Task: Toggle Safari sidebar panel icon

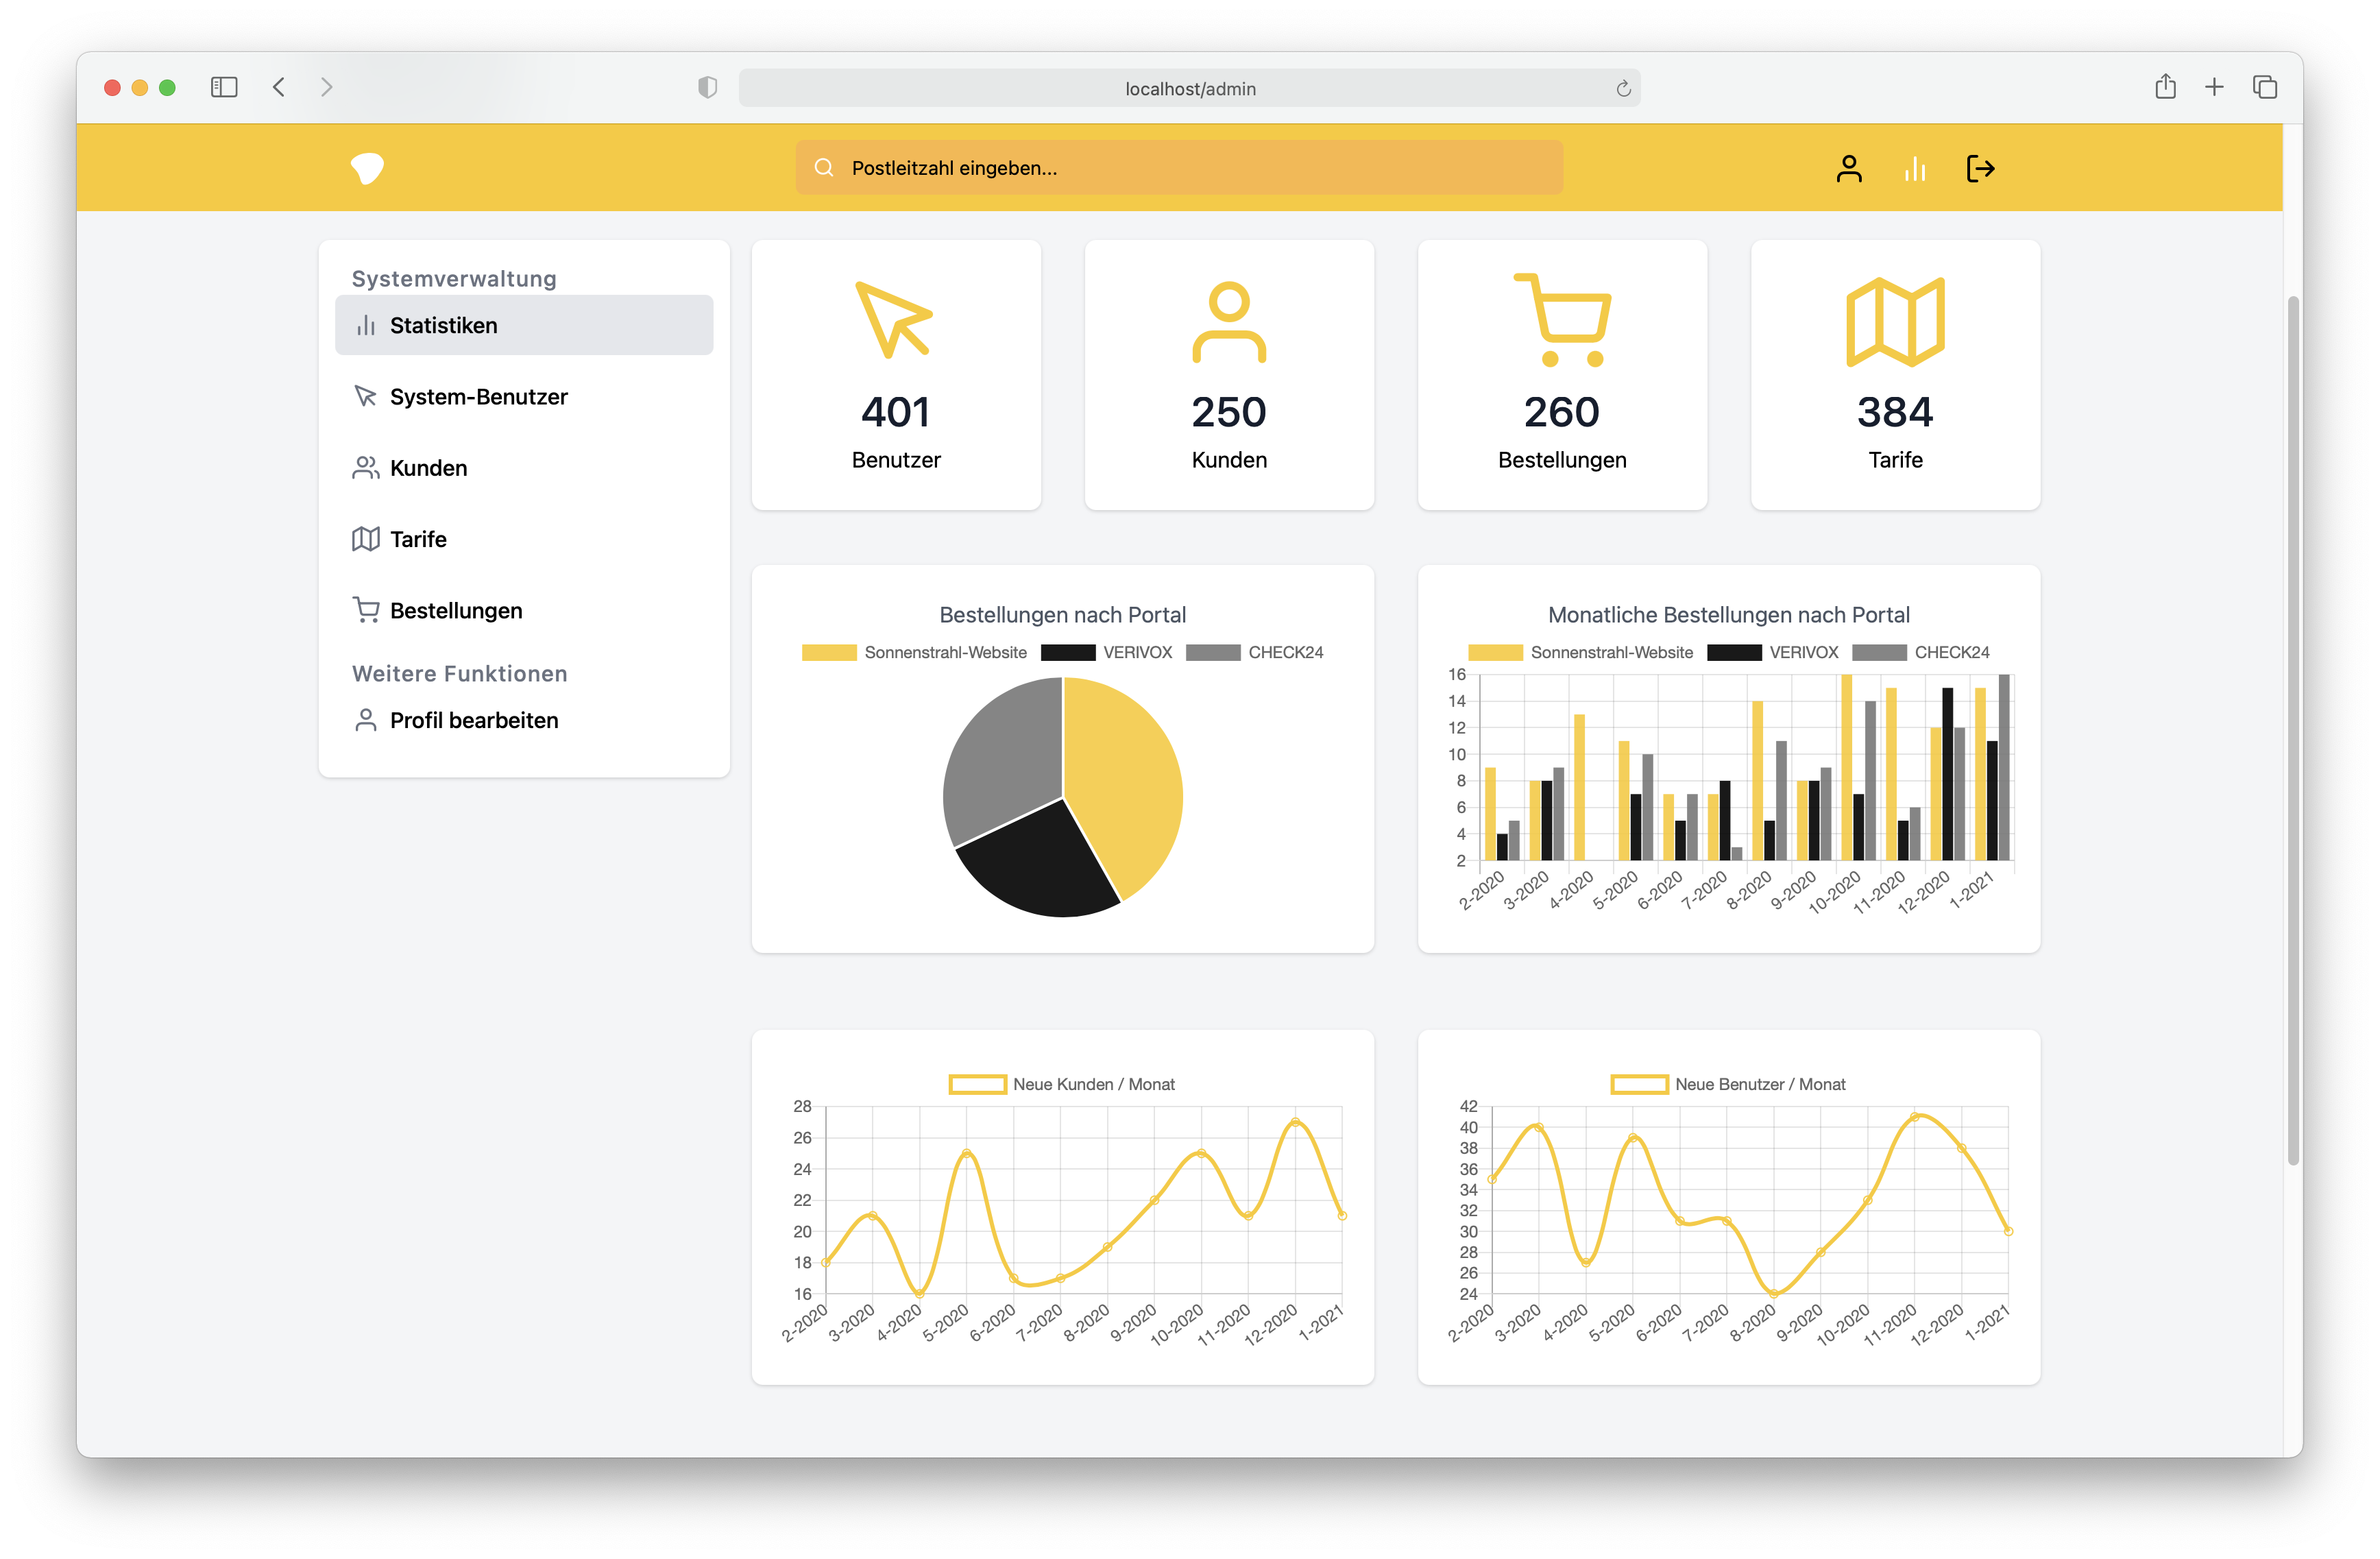Action: [224, 88]
